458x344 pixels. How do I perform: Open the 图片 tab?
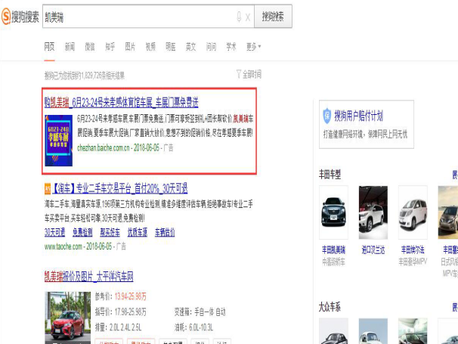point(130,46)
